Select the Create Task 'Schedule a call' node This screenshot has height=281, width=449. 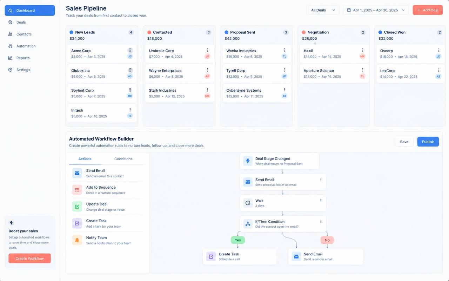(x=240, y=256)
